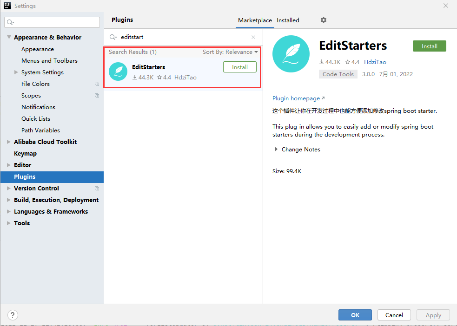The image size is (457, 326).
Task: Expand the Editor settings section
Action: pyautogui.click(x=9, y=165)
